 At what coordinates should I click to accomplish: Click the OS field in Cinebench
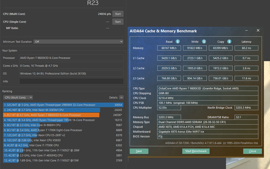(72, 74)
